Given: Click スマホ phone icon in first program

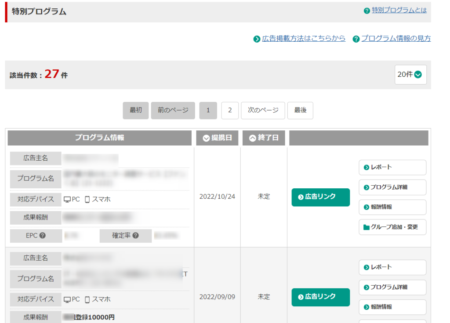Looking at the screenshot, I should [87, 200].
